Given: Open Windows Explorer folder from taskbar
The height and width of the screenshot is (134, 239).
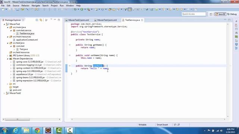Looking at the screenshot, I should [26, 131].
